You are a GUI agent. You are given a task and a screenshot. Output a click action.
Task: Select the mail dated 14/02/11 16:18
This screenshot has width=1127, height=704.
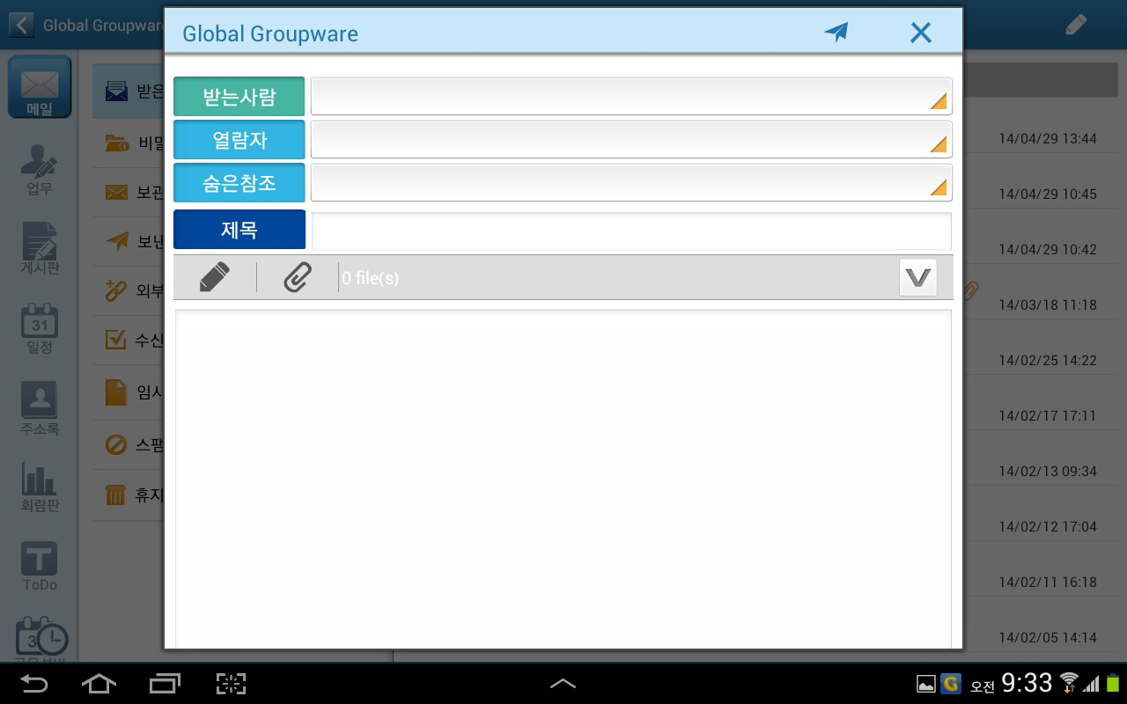(1047, 582)
